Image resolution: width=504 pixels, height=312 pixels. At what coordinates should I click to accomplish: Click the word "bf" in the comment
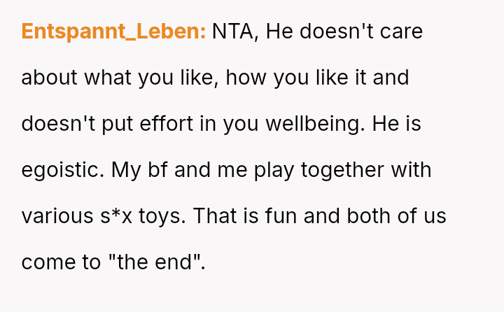point(168,170)
